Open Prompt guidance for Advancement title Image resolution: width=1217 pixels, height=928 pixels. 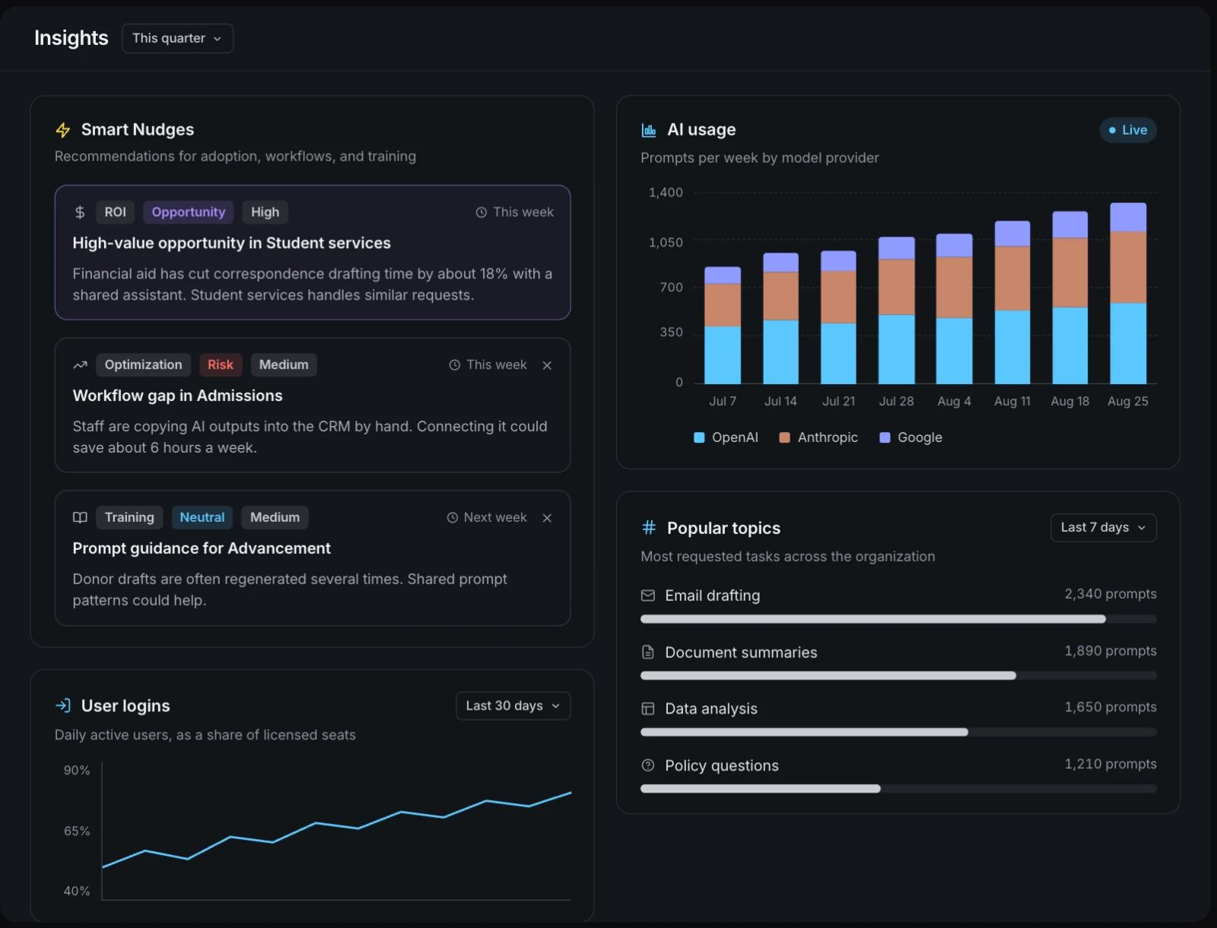pos(202,548)
